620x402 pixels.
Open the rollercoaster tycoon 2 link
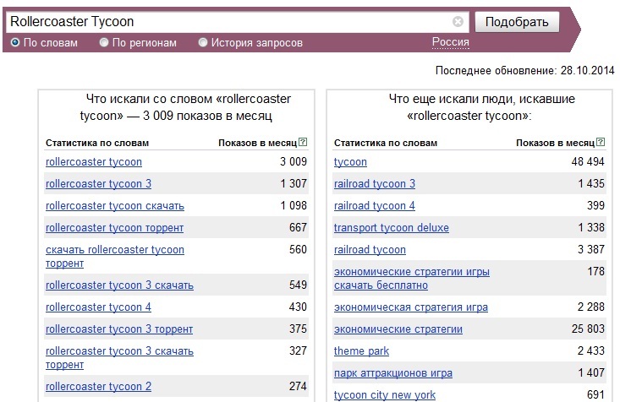[98, 387]
